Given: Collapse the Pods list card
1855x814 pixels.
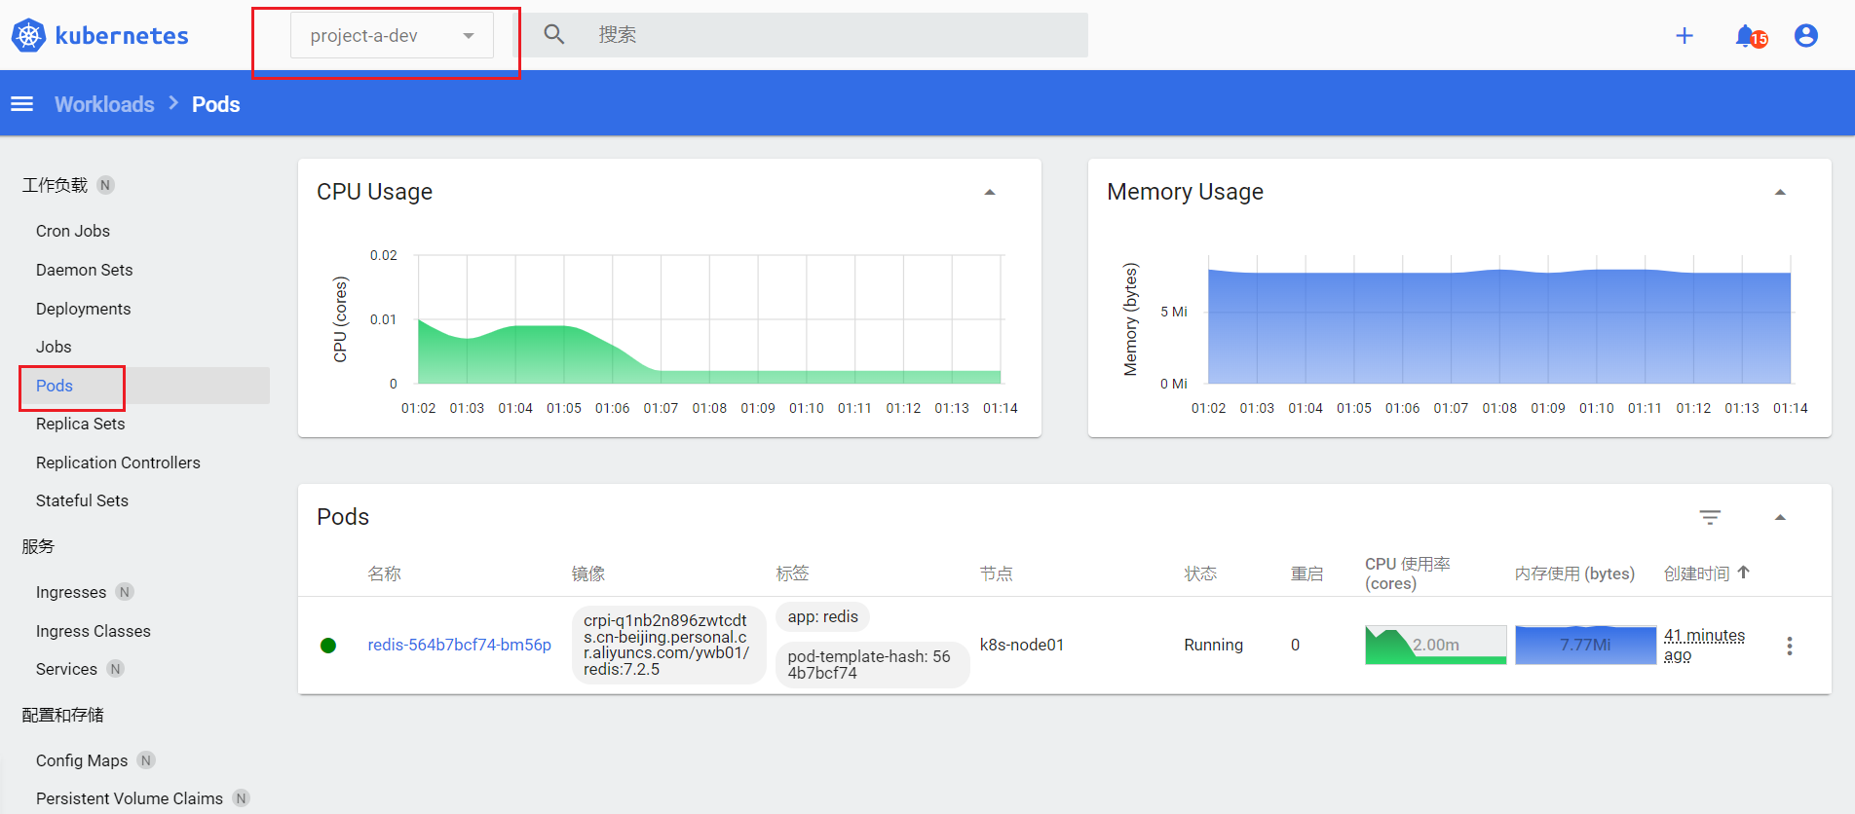Looking at the screenshot, I should [1780, 517].
